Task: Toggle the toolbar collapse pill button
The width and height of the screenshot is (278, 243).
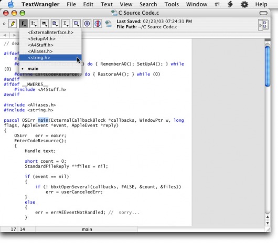Action: pos(263,13)
